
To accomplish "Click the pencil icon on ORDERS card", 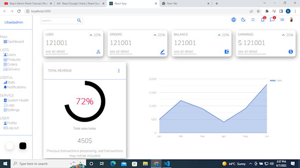I will [x=162, y=52].
